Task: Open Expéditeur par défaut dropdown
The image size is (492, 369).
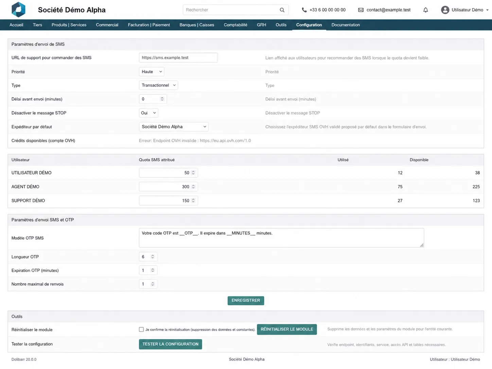Action: pyautogui.click(x=174, y=127)
